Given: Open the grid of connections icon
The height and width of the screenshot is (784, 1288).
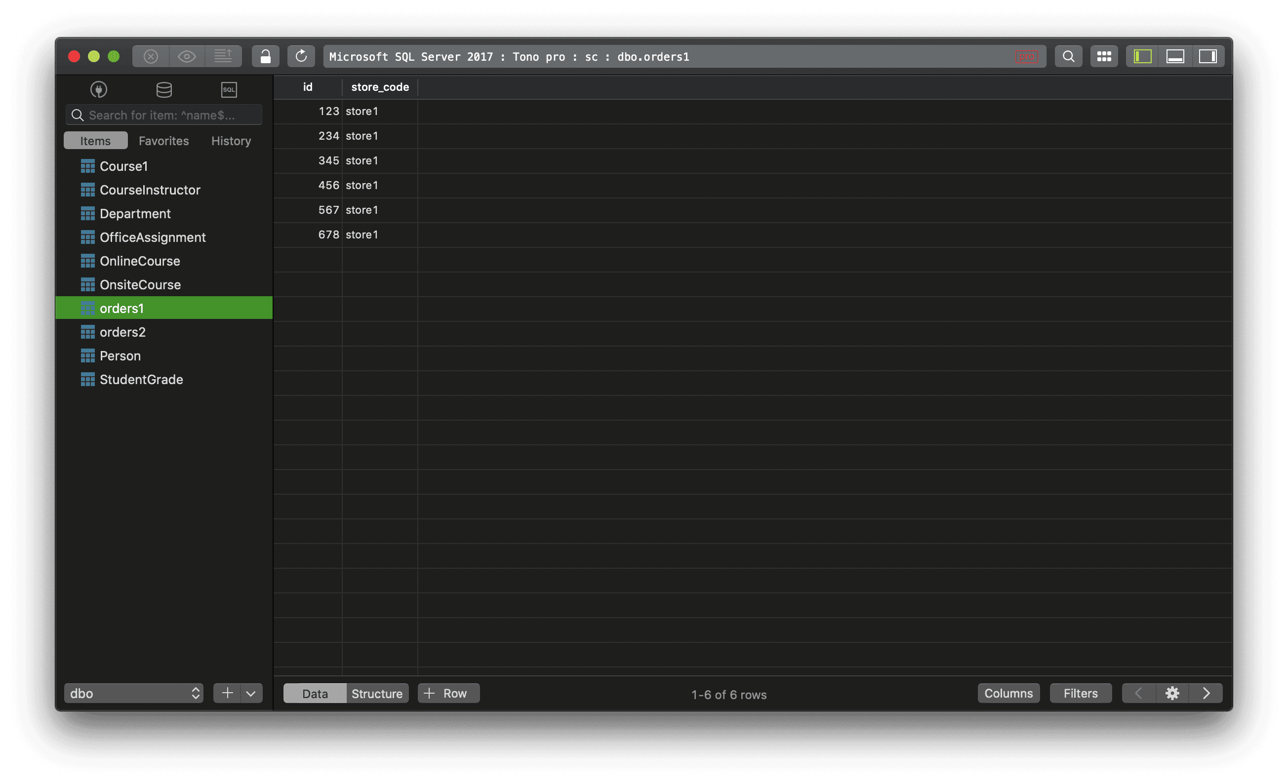Looking at the screenshot, I should click(1104, 56).
